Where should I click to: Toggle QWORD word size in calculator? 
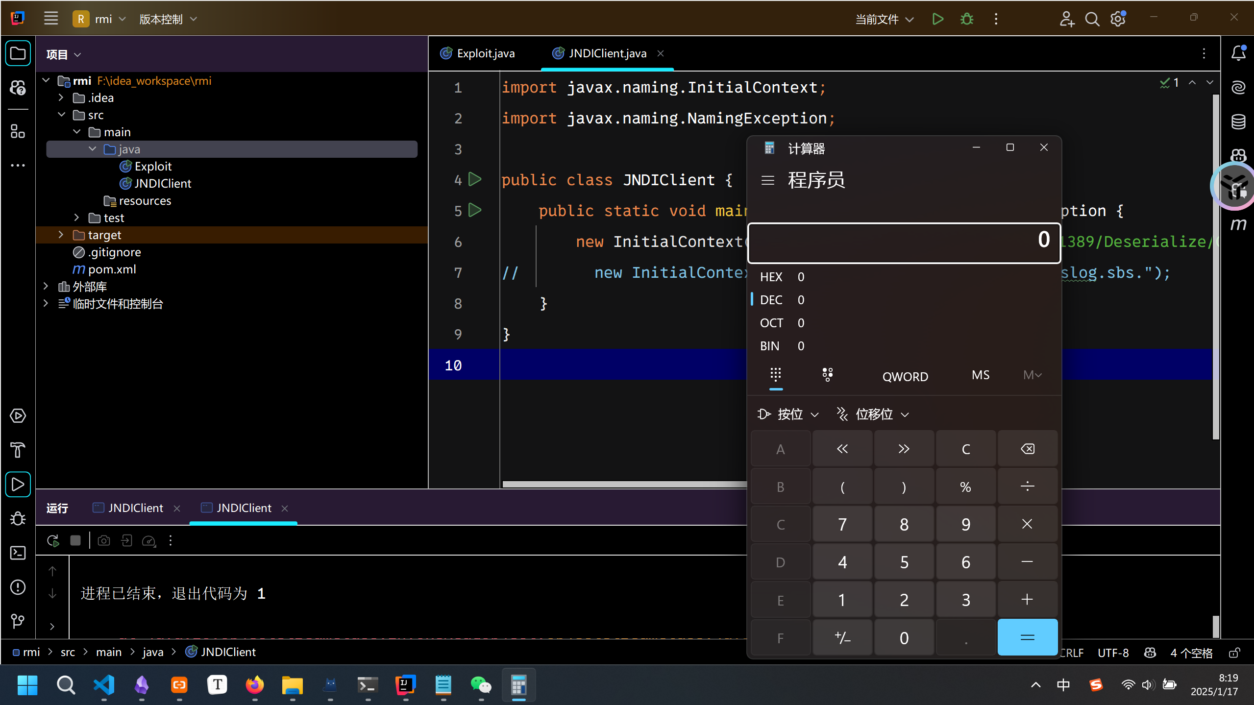coord(905,376)
